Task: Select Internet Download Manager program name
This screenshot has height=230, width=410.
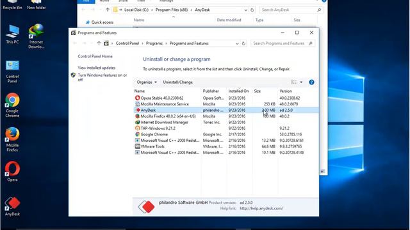Action: [x=164, y=122]
